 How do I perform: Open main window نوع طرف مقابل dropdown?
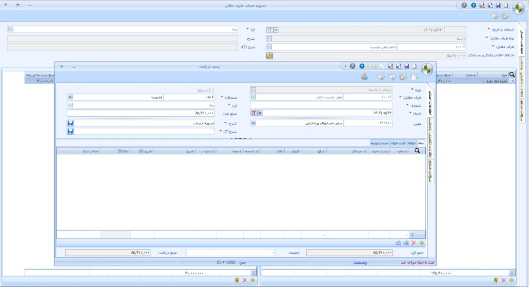coord(269,38)
